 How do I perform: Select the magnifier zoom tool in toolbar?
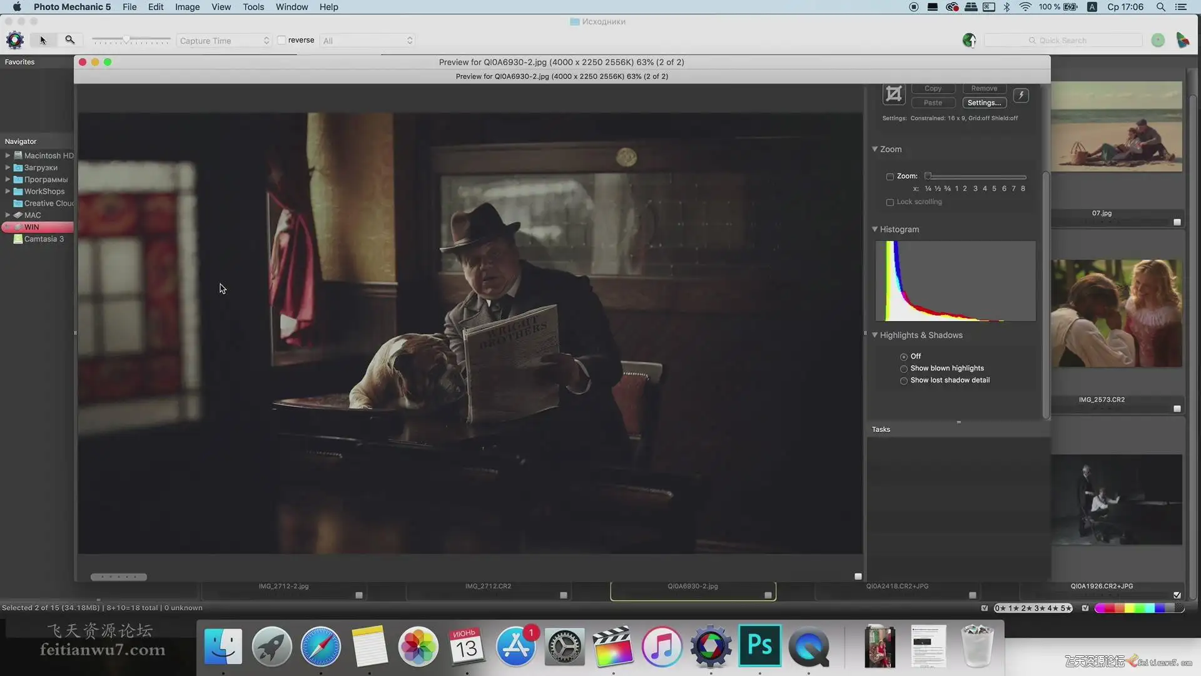(70, 40)
